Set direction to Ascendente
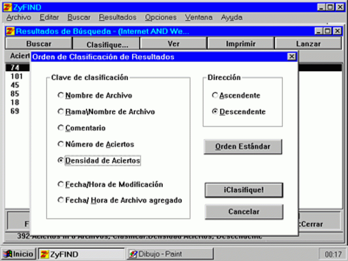 point(215,95)
